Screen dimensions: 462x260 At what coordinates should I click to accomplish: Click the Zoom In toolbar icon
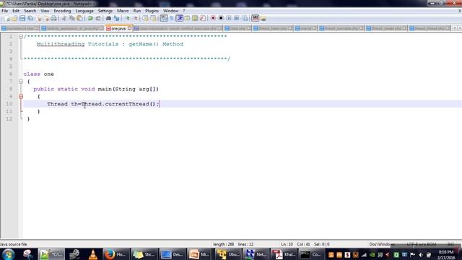[128, 18]
